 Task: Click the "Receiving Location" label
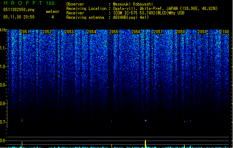tap(86, 9)
